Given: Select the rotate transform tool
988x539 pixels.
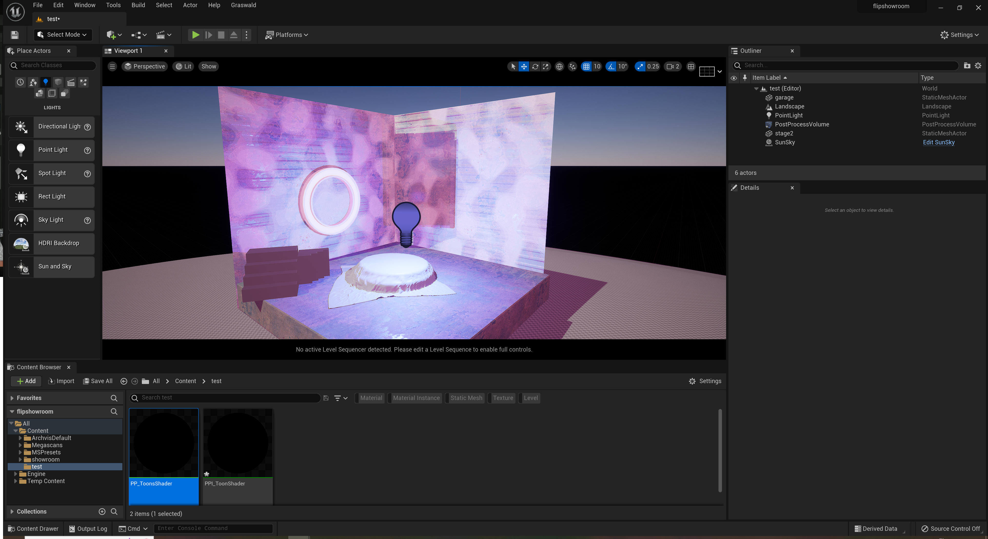Looking at the screenshot, I should click(535, 66).
